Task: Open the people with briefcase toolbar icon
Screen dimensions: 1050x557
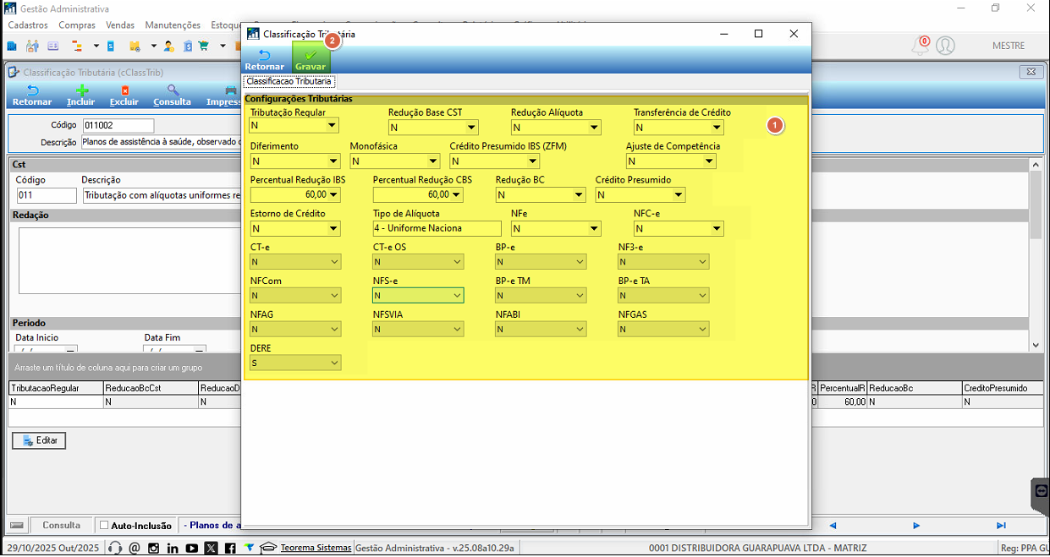Action: tap(32, 46)
